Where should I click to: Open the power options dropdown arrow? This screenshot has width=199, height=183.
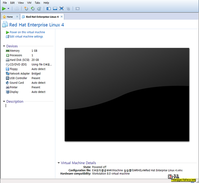pyautogui.click(x=8, y=9)
